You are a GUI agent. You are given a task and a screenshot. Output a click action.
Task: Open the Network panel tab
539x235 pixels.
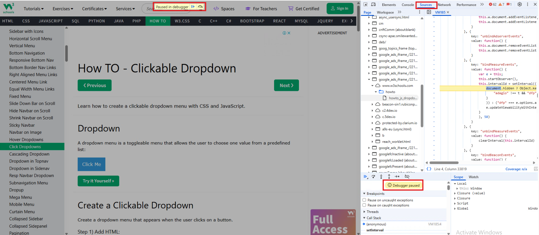pyautogui.click(x=444, y=5)
